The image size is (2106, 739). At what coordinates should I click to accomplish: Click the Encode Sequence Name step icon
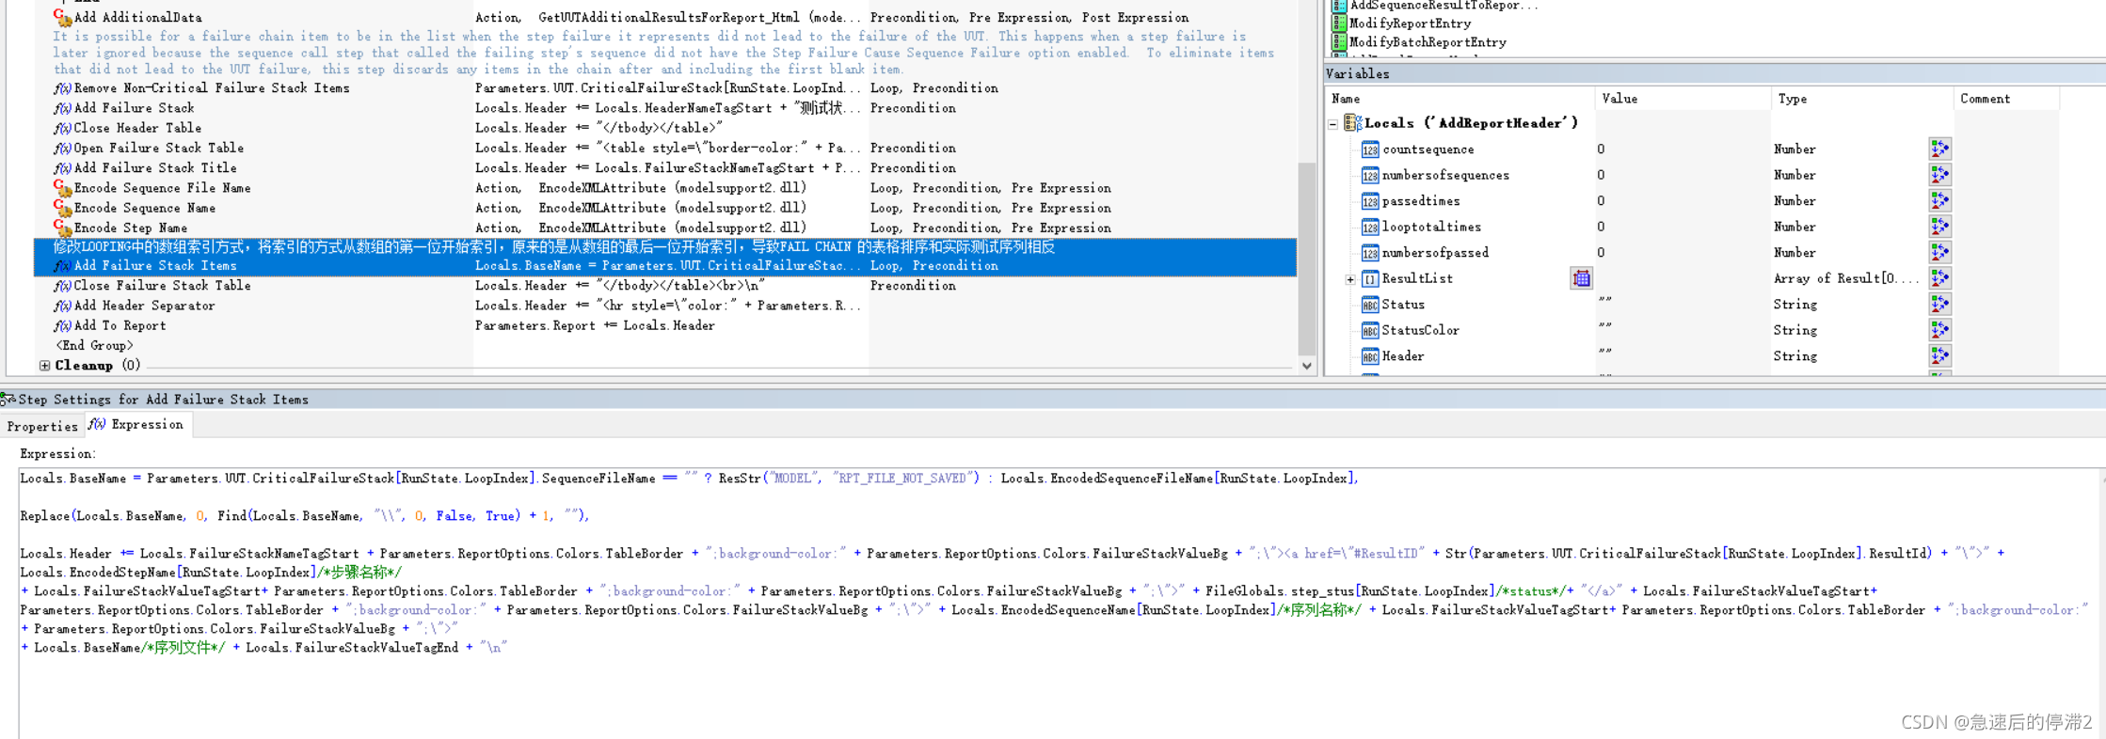tap(62, 208)
